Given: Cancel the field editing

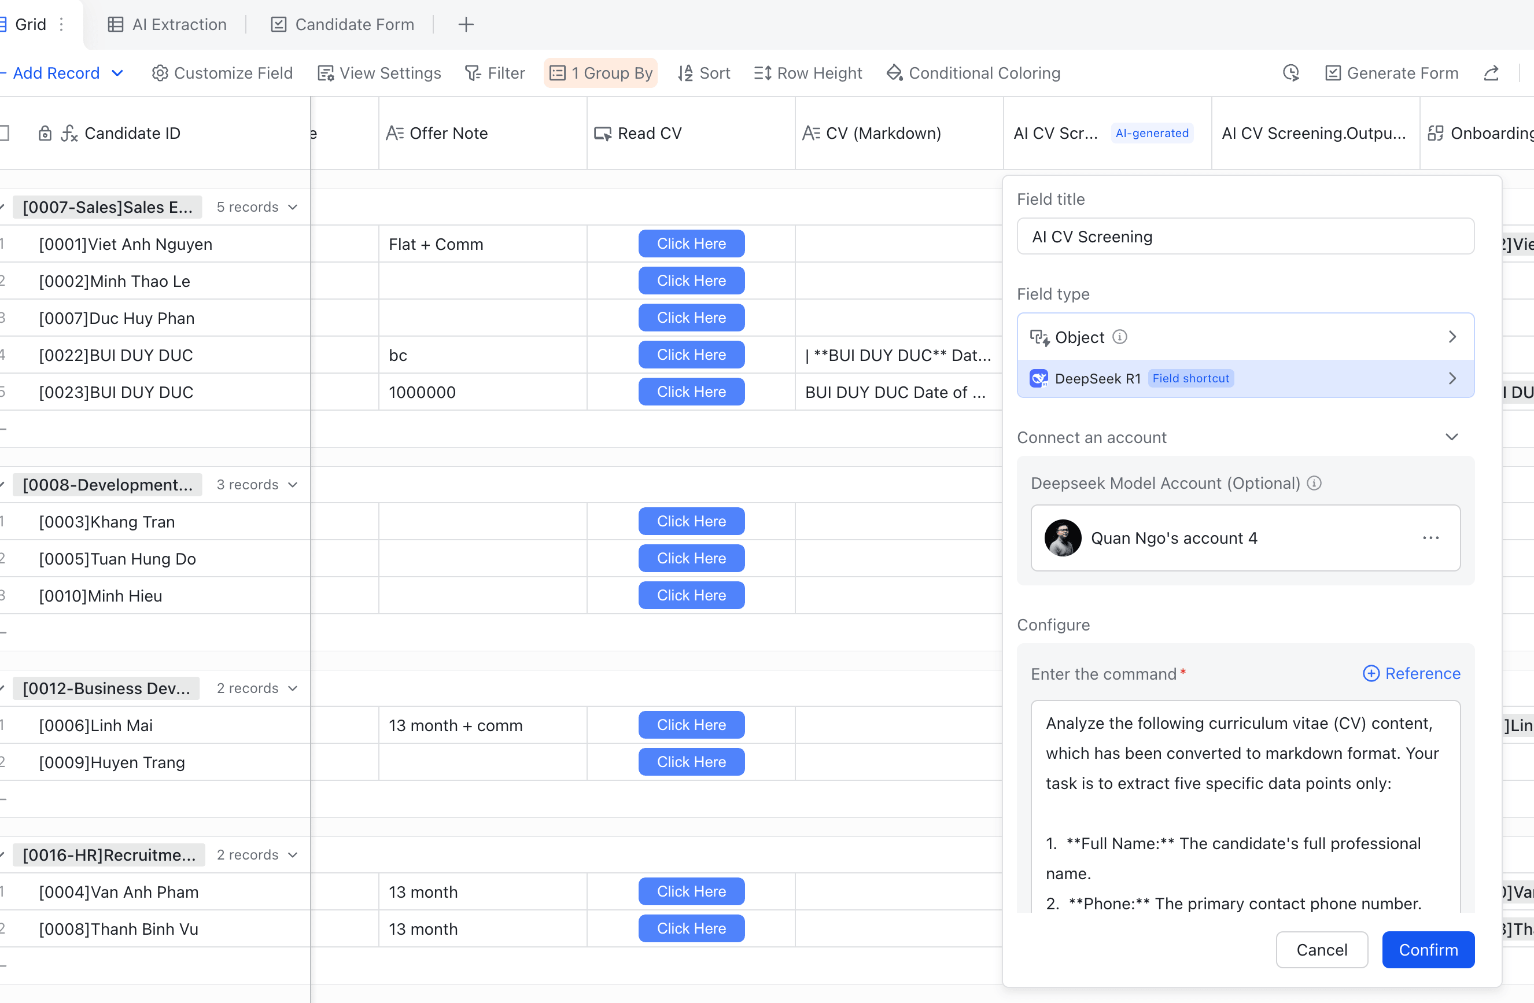Looking at the screenshot, I should coord(1321,950).
